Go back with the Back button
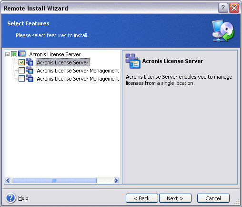Screen dimensions: 242x207 (142, 198)
